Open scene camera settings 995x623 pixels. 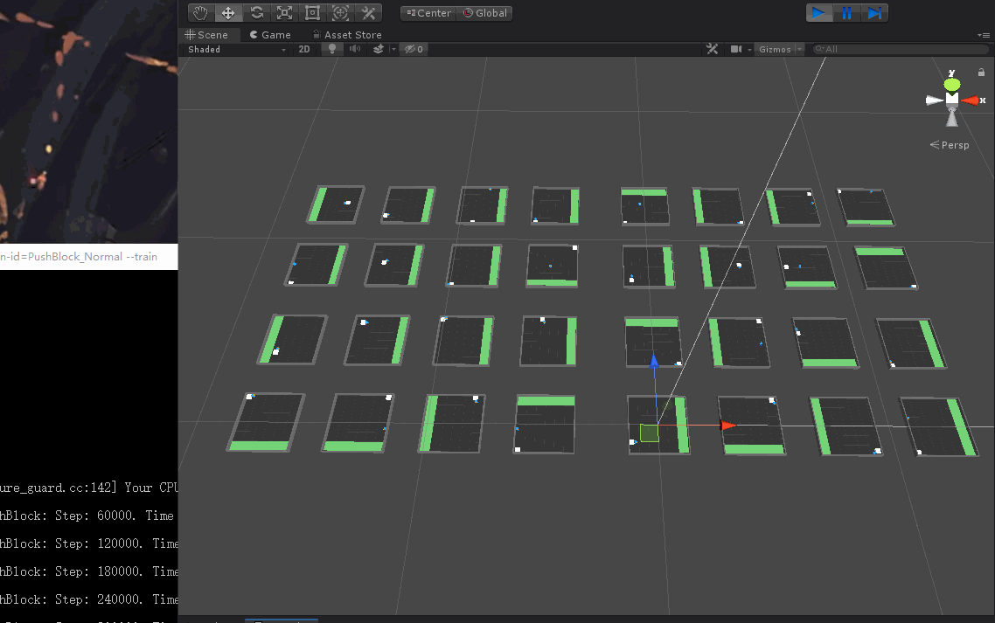736,49
